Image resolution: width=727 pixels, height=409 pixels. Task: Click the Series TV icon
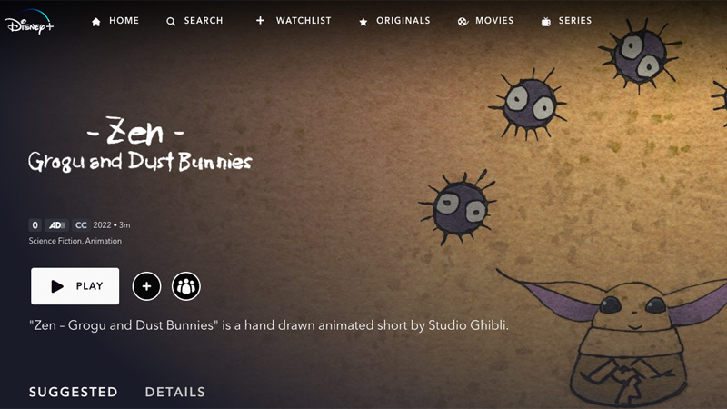546,22
